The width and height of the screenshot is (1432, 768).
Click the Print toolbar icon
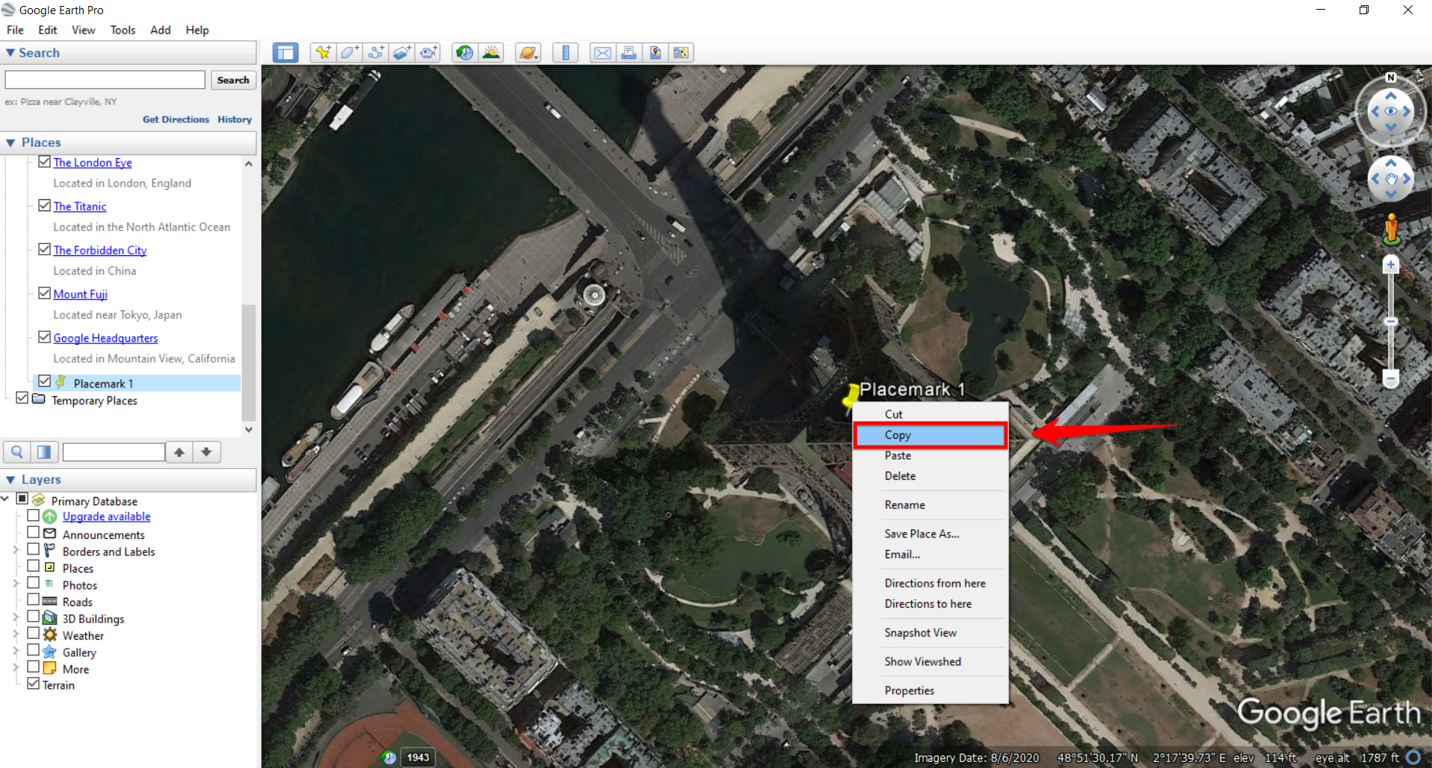(628, 52)
